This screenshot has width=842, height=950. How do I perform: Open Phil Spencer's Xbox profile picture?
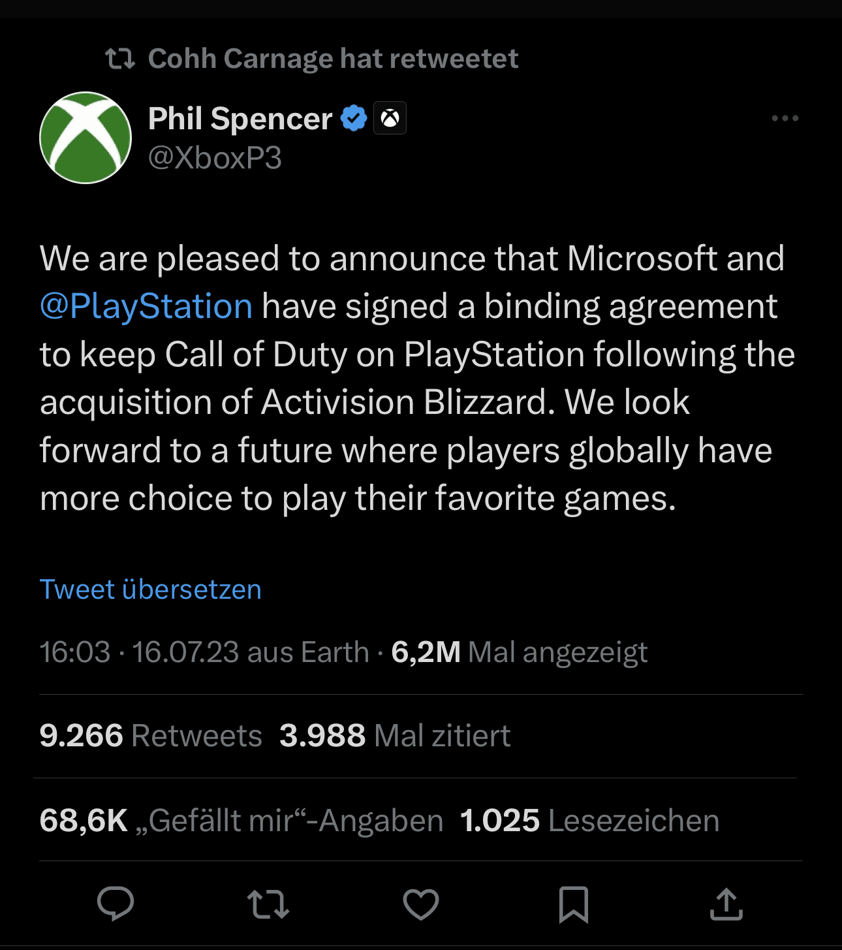[86, 138]
